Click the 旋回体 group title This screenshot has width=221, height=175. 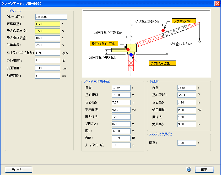154,81
